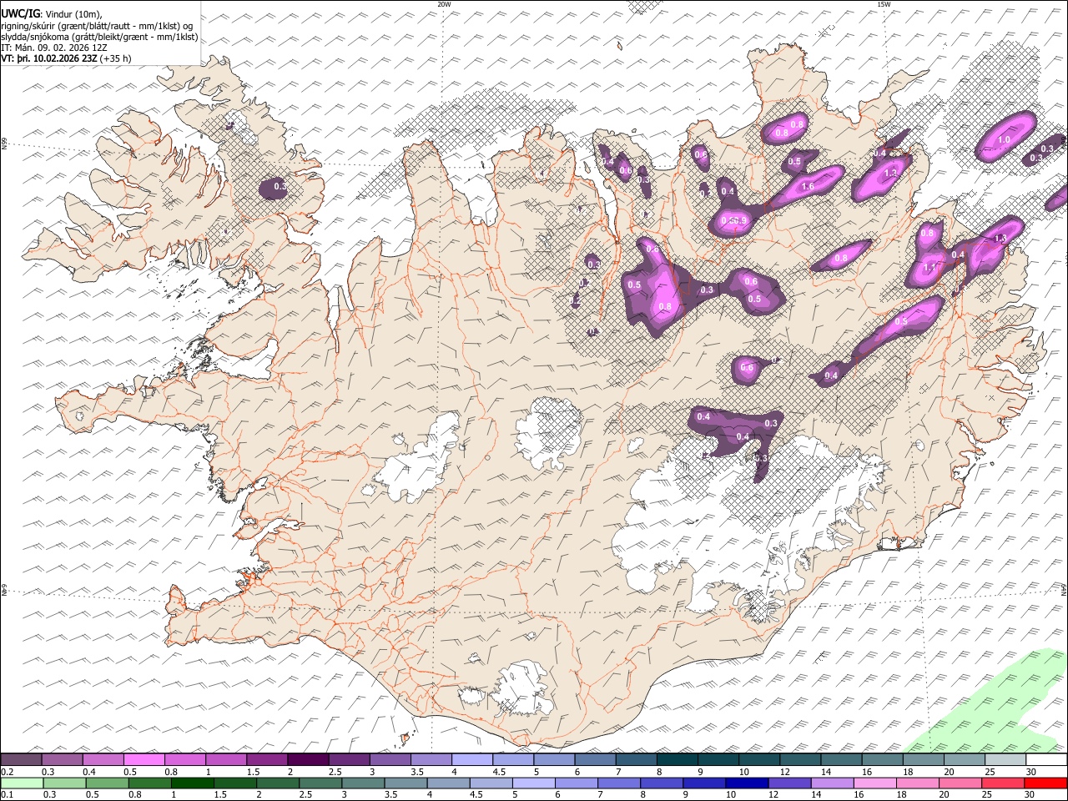Select the 12 violet swatch in lower row
Viewport: 1068px width, 801px height.
(790, 783)
